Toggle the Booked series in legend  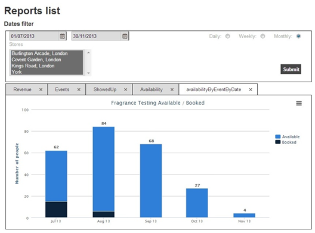[286, 142]
